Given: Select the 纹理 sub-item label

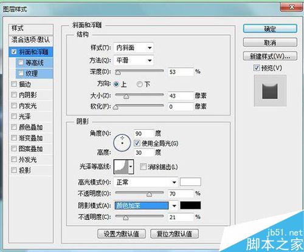Looking at the screenshot, I should (32, 73).
